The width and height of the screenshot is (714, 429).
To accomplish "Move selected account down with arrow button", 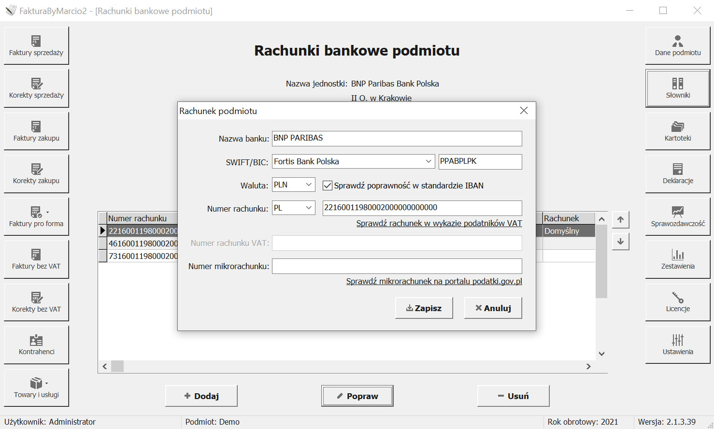I will click(x=620, y=241).
